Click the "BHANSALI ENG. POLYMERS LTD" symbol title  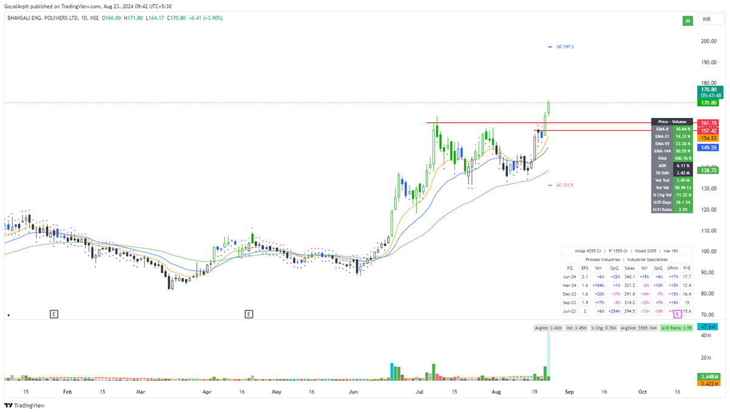coord(42,18)
